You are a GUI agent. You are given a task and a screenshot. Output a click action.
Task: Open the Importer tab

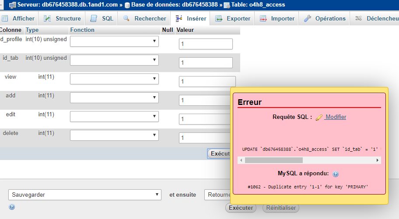tap(276, 18)
